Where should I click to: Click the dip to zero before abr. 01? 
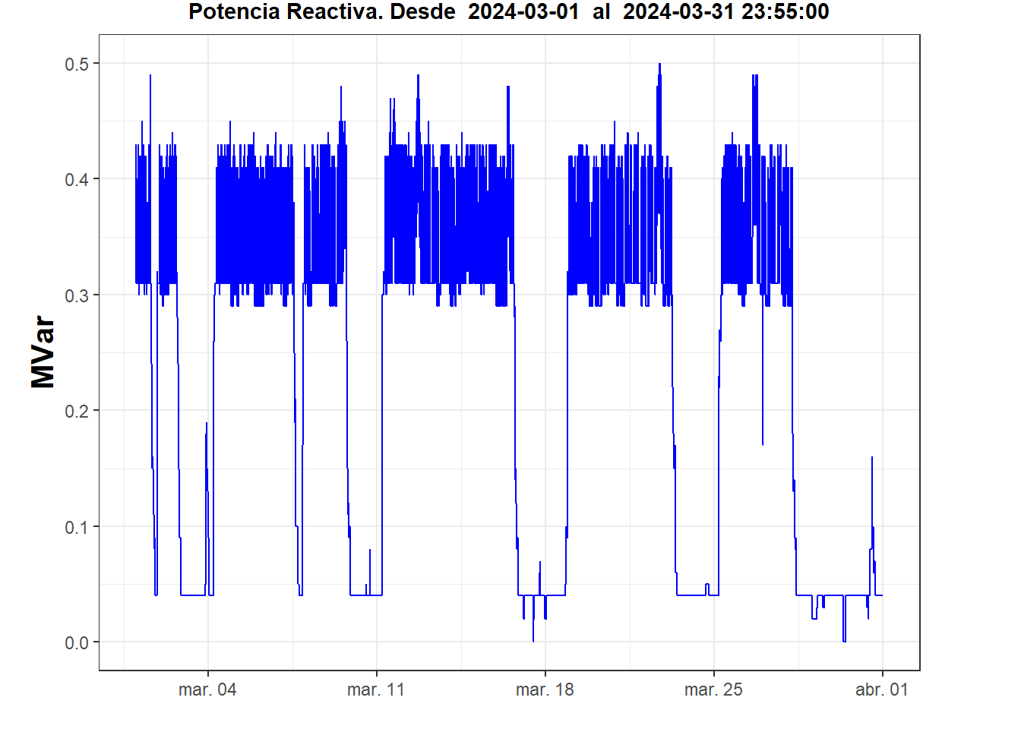[x=844, y=639]
